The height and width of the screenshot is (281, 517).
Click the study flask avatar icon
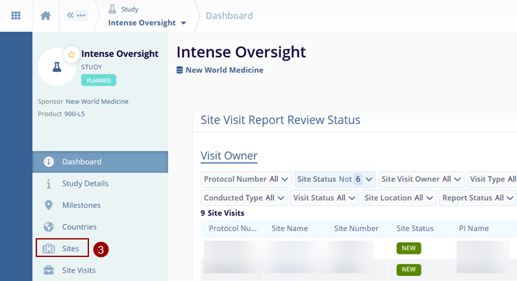pos(57,67)
